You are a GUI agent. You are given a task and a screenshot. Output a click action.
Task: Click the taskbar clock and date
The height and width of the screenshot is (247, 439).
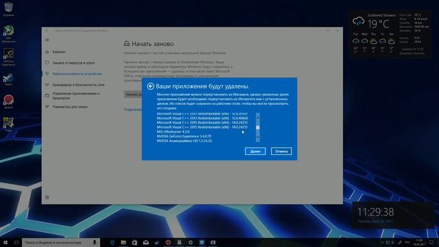pos(419,242)
